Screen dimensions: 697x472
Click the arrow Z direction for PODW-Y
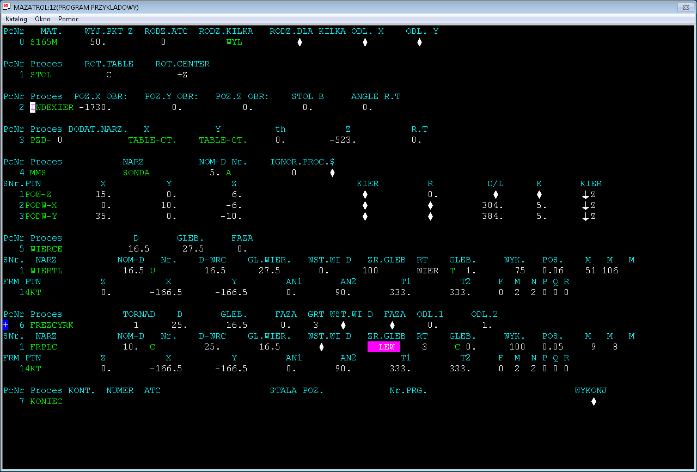click(589, 216)
